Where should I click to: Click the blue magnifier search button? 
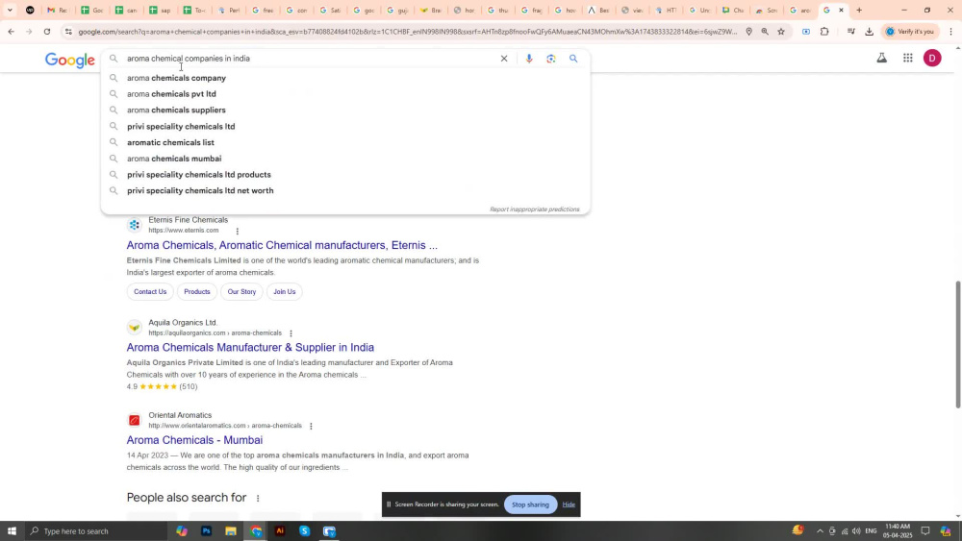pos(573,59)
